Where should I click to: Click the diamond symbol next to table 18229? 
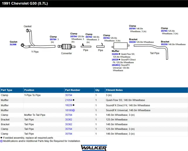tap(73, 105)
